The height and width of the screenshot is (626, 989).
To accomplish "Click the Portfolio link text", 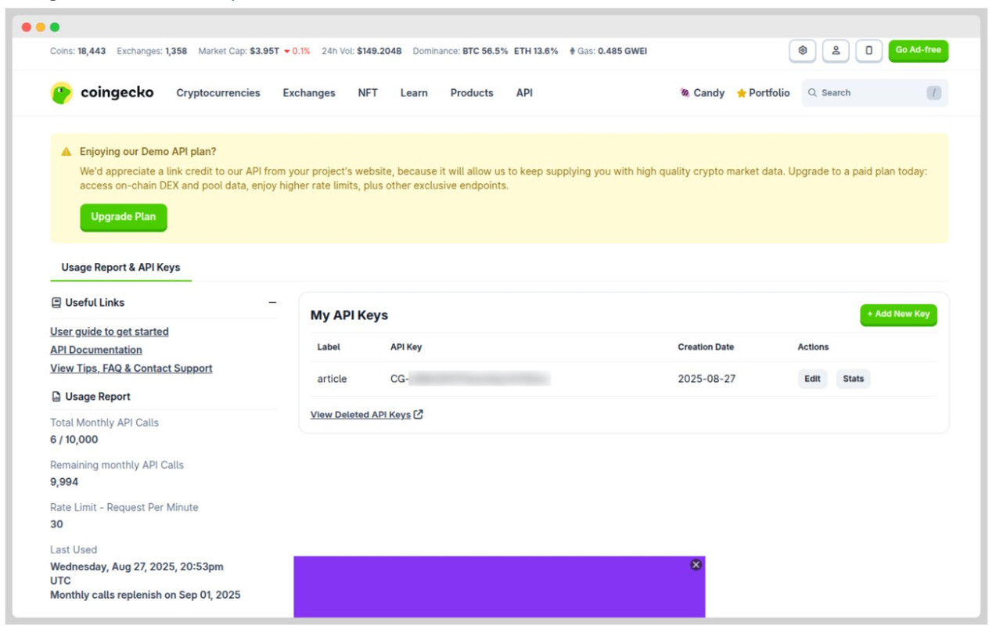I will pyautogui.click(x=769, y=92).
